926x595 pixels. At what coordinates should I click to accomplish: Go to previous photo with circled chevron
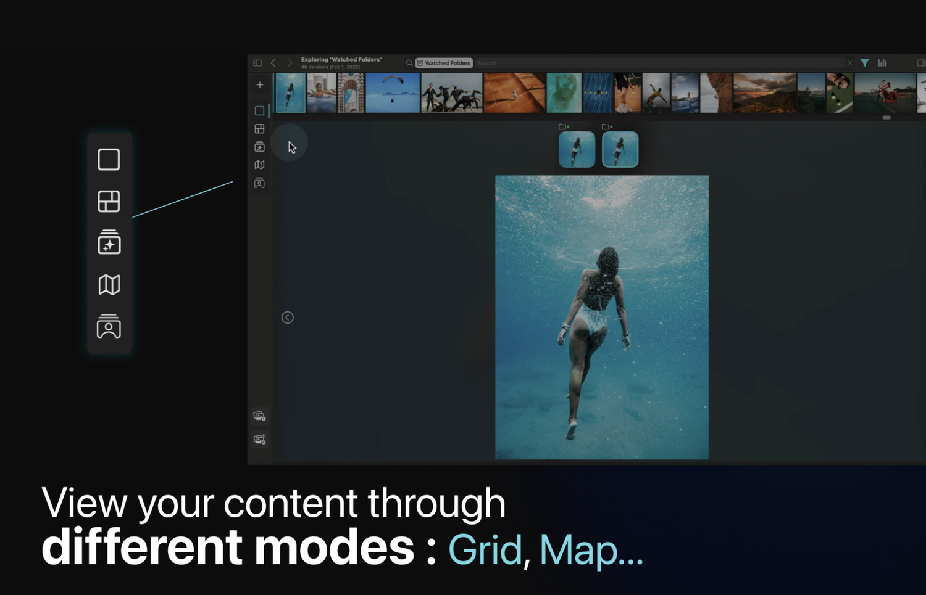pos(288,318)
